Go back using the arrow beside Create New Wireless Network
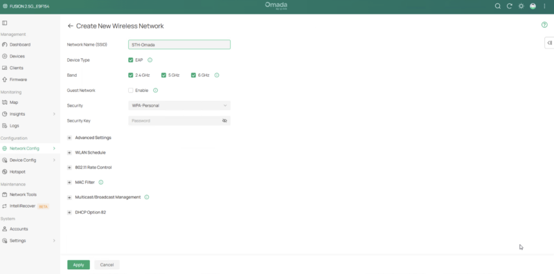This screenshot has height=274, width=554. point(71,26)
